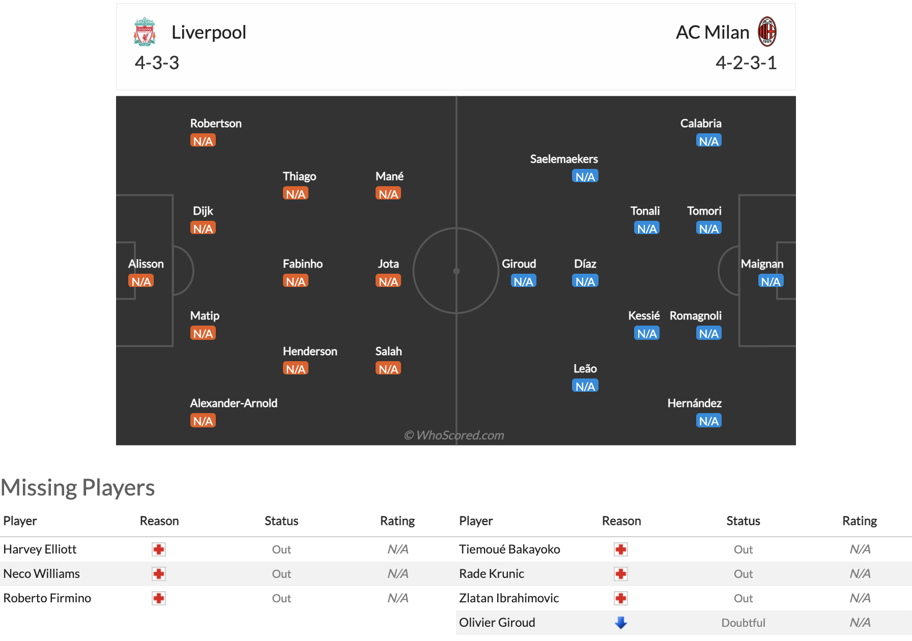Open the AC Milan team name link

712,32
